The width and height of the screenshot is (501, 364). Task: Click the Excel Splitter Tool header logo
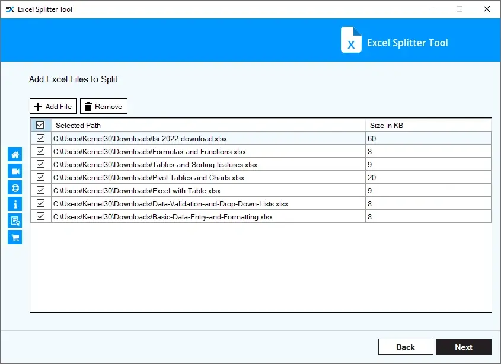click(x=351, y=40)
